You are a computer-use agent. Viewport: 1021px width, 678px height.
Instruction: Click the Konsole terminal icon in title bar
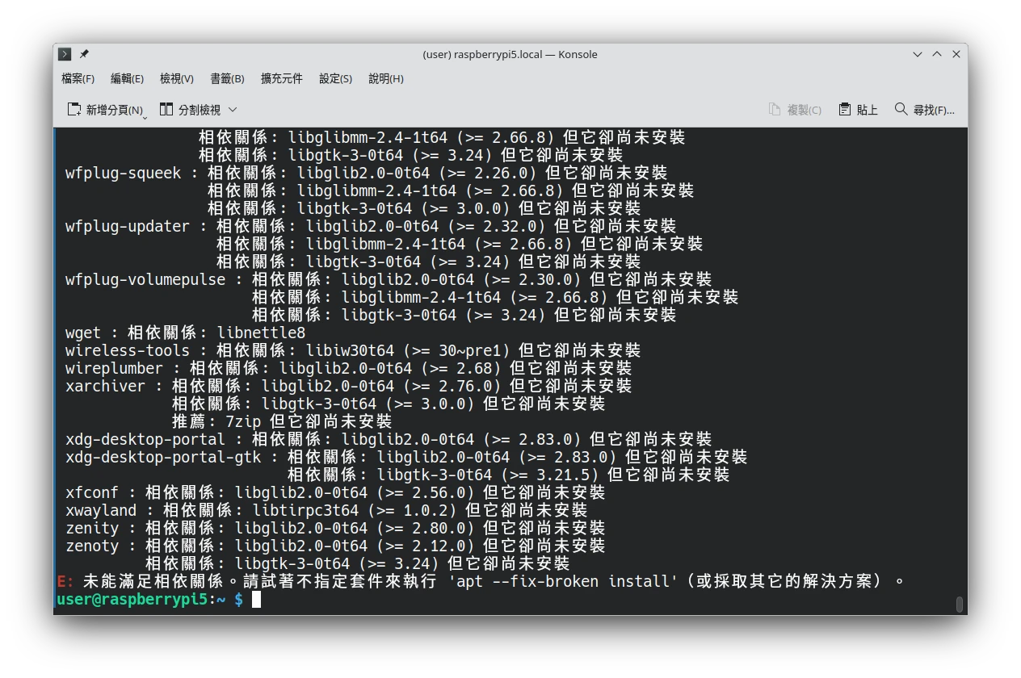click(65, 54)
